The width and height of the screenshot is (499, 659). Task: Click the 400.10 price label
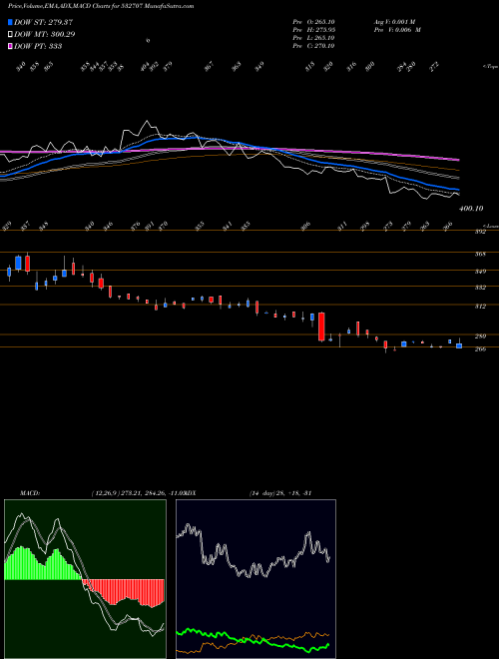[471, 208]
